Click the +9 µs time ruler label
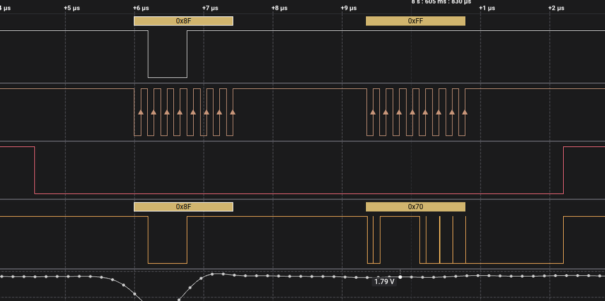Image resolution: width=605 pixels, height=301 pixels. pyautogui.click(x=348, y=8)
